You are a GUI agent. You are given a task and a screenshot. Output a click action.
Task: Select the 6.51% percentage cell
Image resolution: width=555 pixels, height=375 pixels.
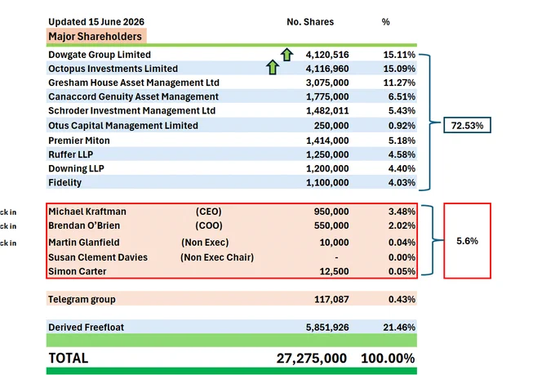click(402, 96)
